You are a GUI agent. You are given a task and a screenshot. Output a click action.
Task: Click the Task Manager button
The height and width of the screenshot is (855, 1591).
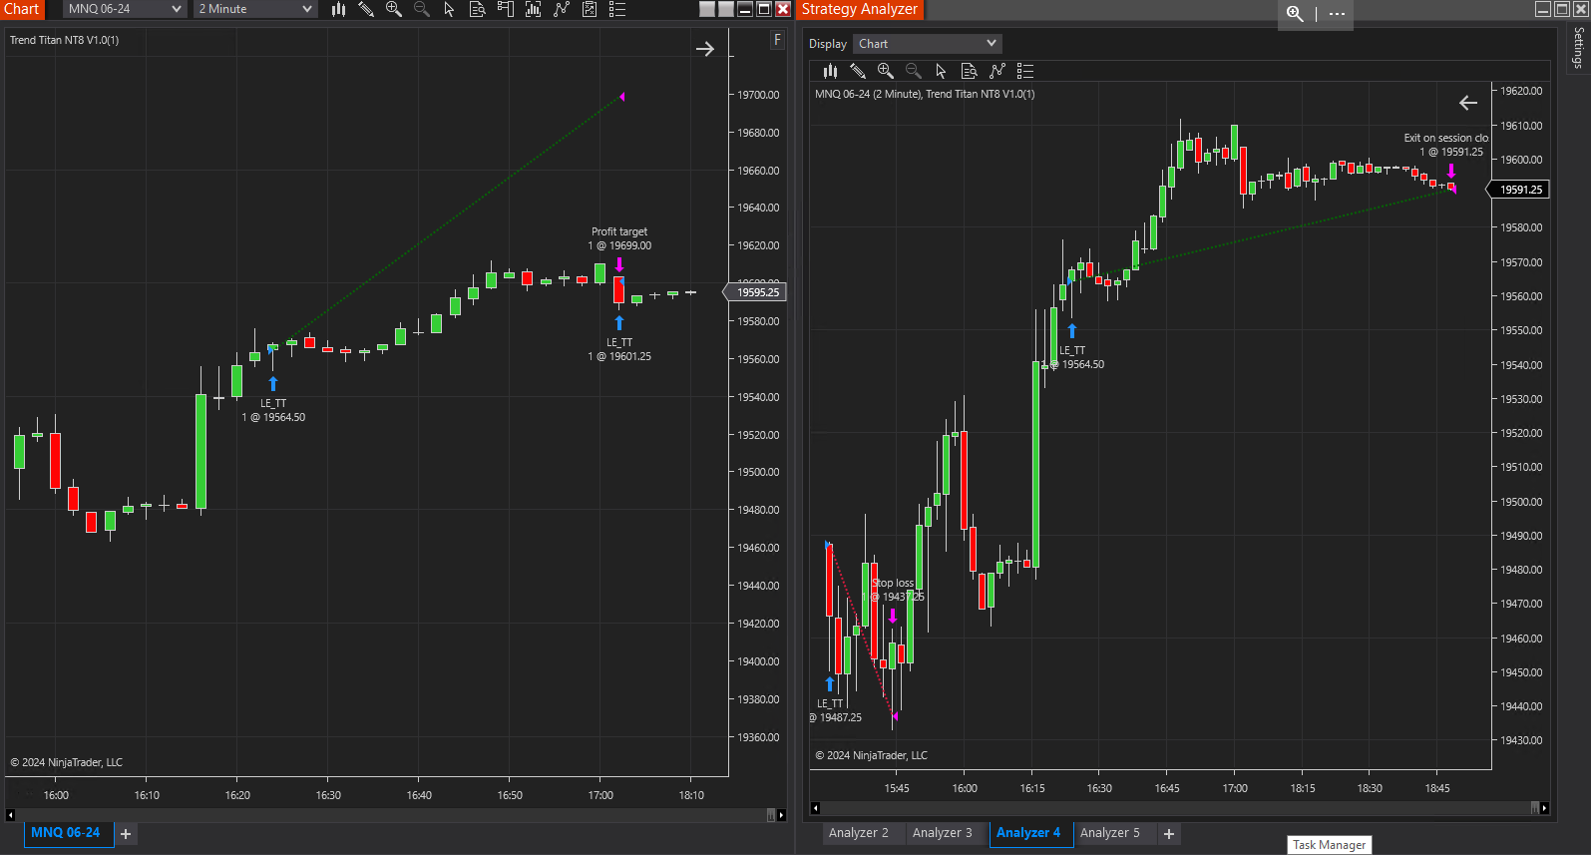1329,845
